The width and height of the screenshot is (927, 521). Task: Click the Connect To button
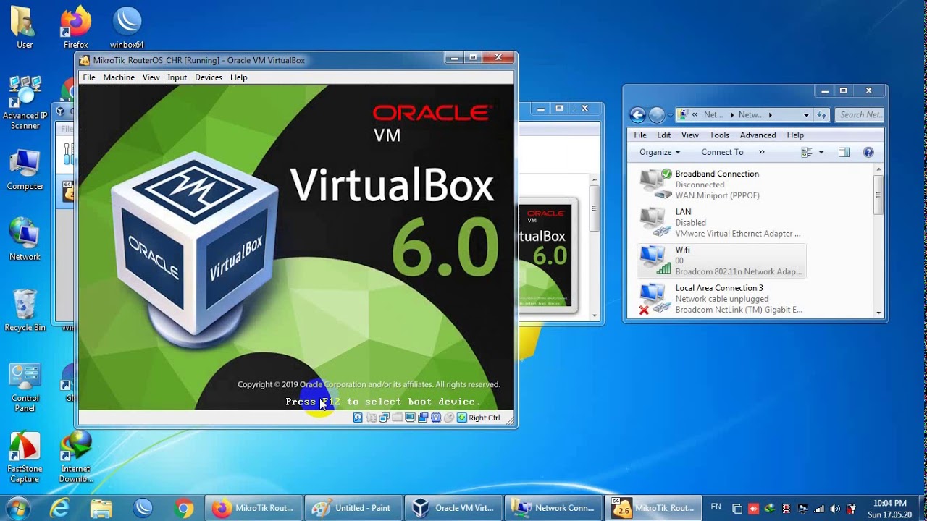click(722, 152)
